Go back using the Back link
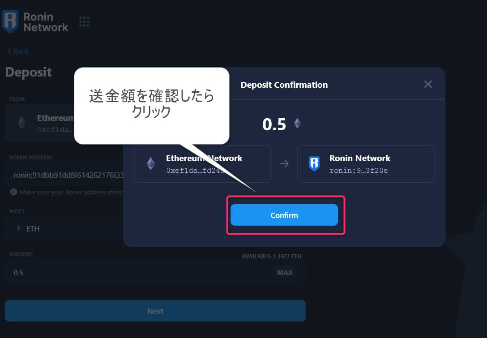The image size is (487, 338). tap(18, 51)
